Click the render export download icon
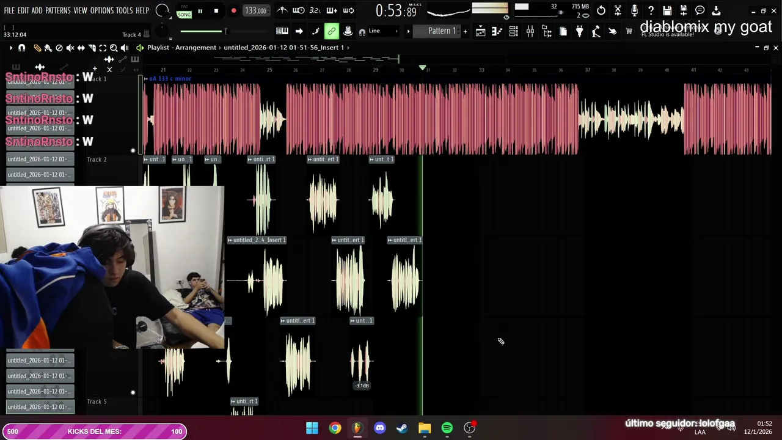Image resolution: width=782 pixels, height=440 pixels. (716, 10)
